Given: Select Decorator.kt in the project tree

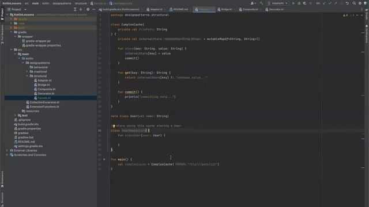Looking at the screenshot, I should tap(46, 93).
